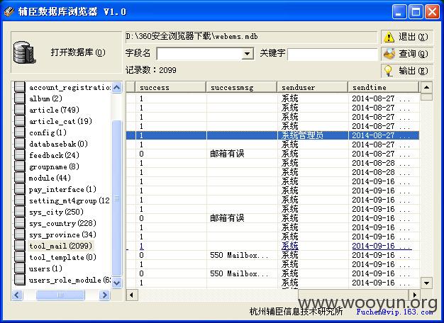Click the 关键字 keyword input field
The image size is (444, 323).
[333, 54]
